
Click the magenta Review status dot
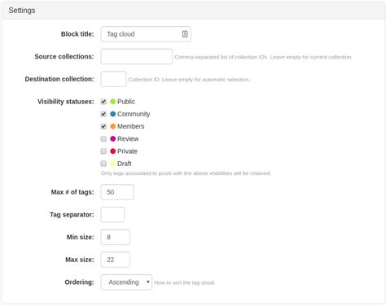(x=113, y=139)
